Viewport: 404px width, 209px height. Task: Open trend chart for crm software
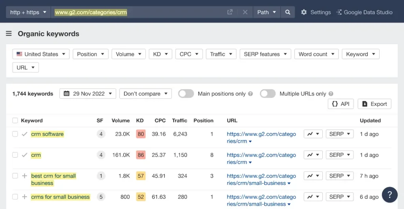tap(313, 134)
